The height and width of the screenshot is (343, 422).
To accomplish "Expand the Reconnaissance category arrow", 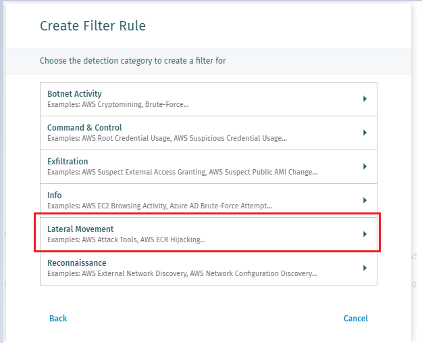I will click(x=365, y=268).
